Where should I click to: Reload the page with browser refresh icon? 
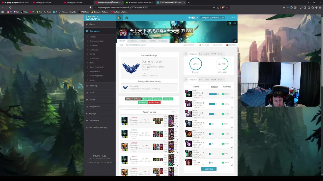10,8
